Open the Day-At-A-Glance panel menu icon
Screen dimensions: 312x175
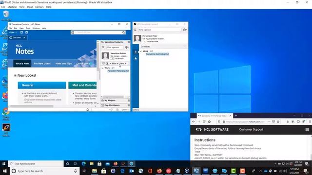tap(129, 105)
